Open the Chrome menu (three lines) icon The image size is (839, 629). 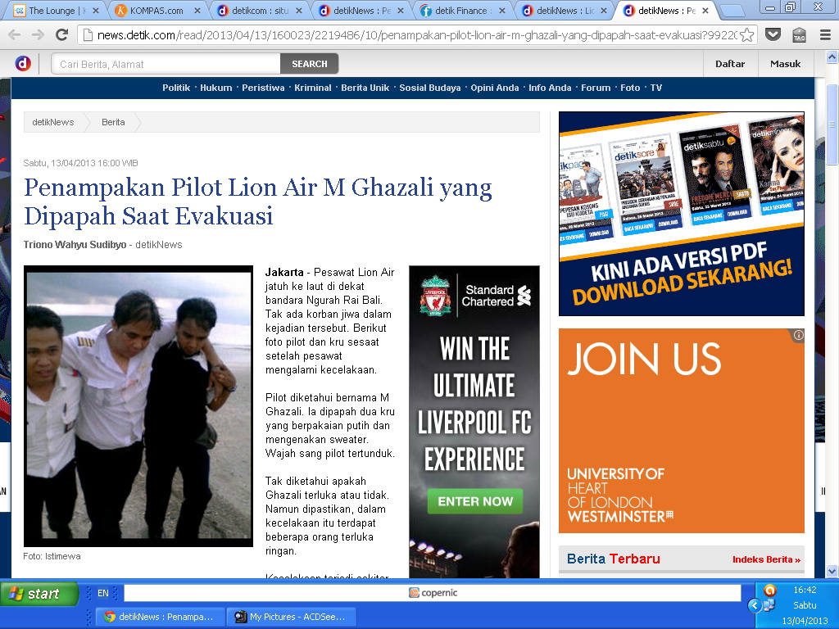[x=825, y=35]
